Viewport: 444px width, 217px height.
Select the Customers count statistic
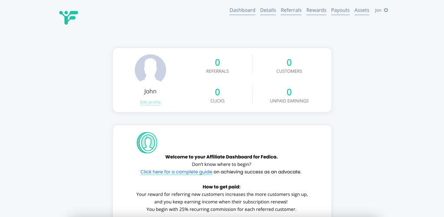[289, 63]
